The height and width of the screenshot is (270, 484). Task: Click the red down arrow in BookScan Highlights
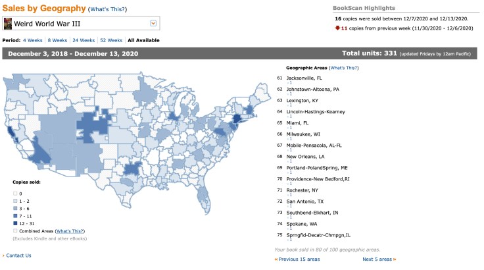(337, 29)
